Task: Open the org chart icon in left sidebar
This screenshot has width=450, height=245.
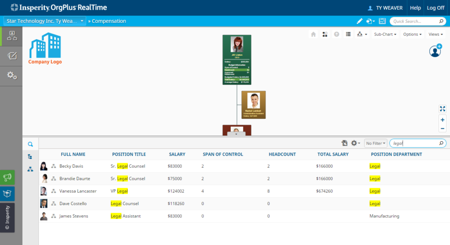Action: (12, 36)
